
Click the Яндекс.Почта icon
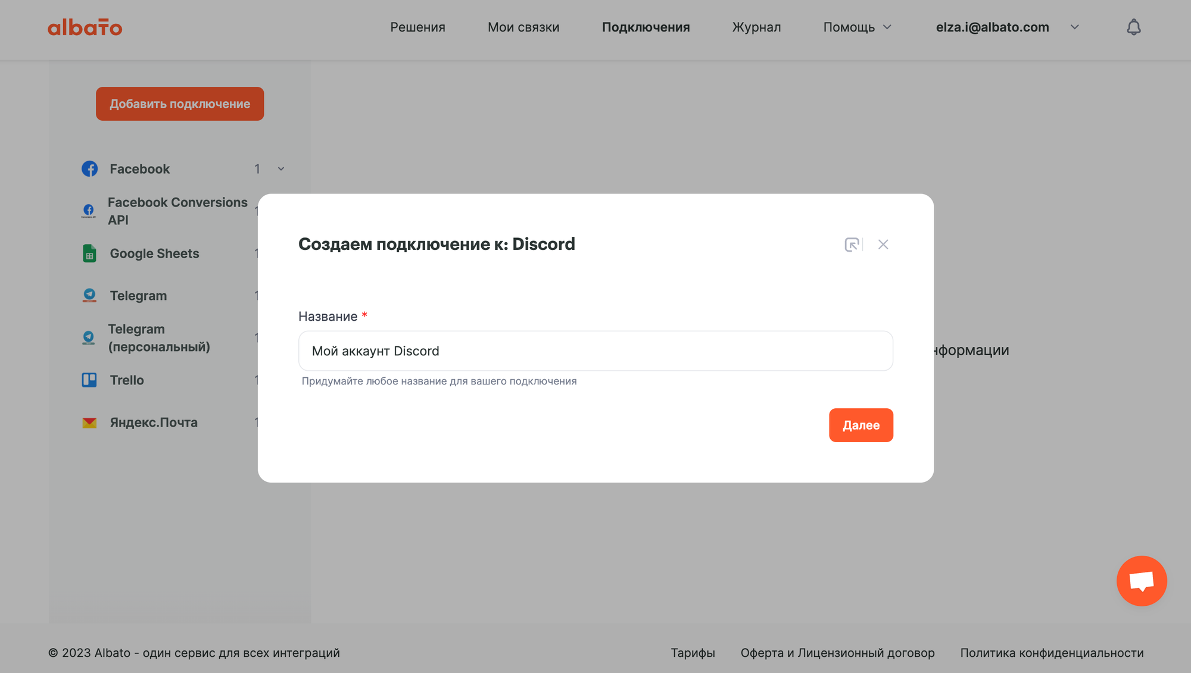(89, 422)
